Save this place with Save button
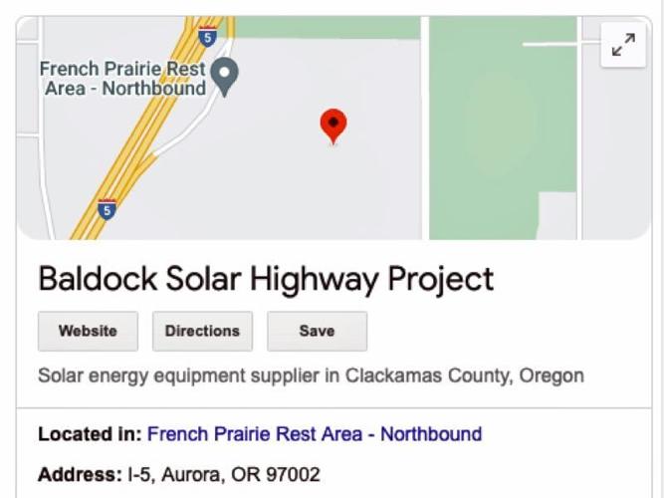This screenshot has height=498, width=664. (x=318, y=331)
